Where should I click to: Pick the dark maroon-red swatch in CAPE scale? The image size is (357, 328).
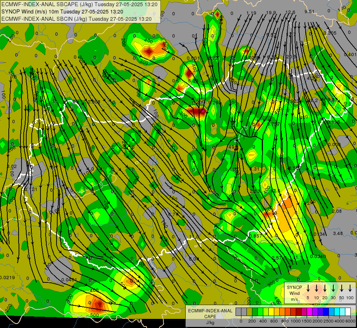pyautogui.click(x=299, y=312)
